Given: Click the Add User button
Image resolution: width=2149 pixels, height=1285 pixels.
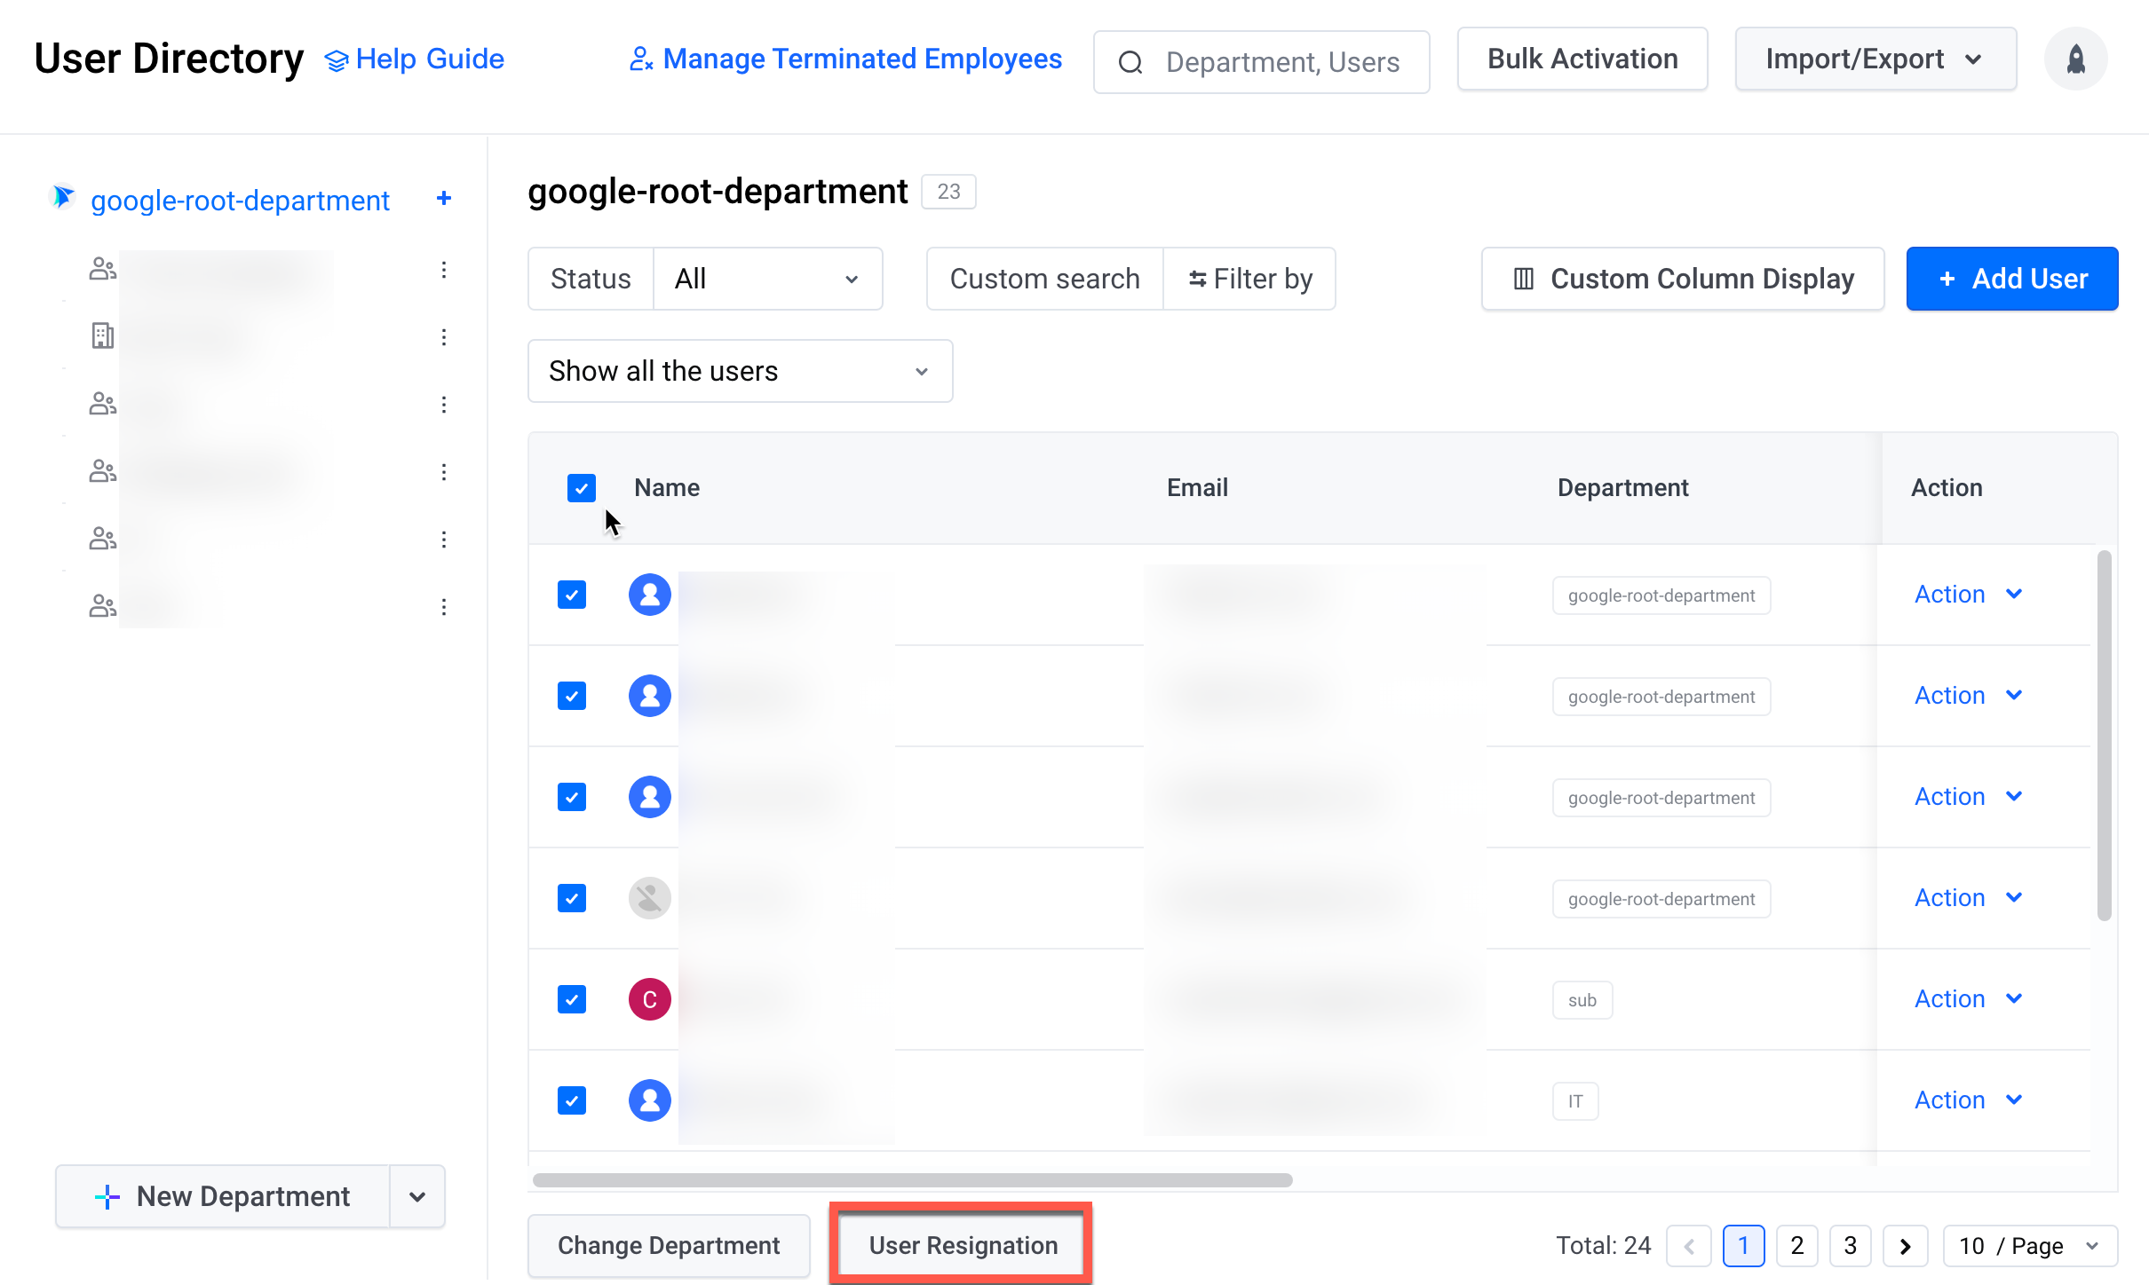Looking at the screenshot, I should 2012,279.
